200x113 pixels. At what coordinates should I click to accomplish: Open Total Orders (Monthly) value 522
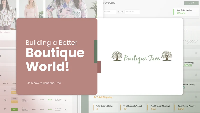(153, 109)
